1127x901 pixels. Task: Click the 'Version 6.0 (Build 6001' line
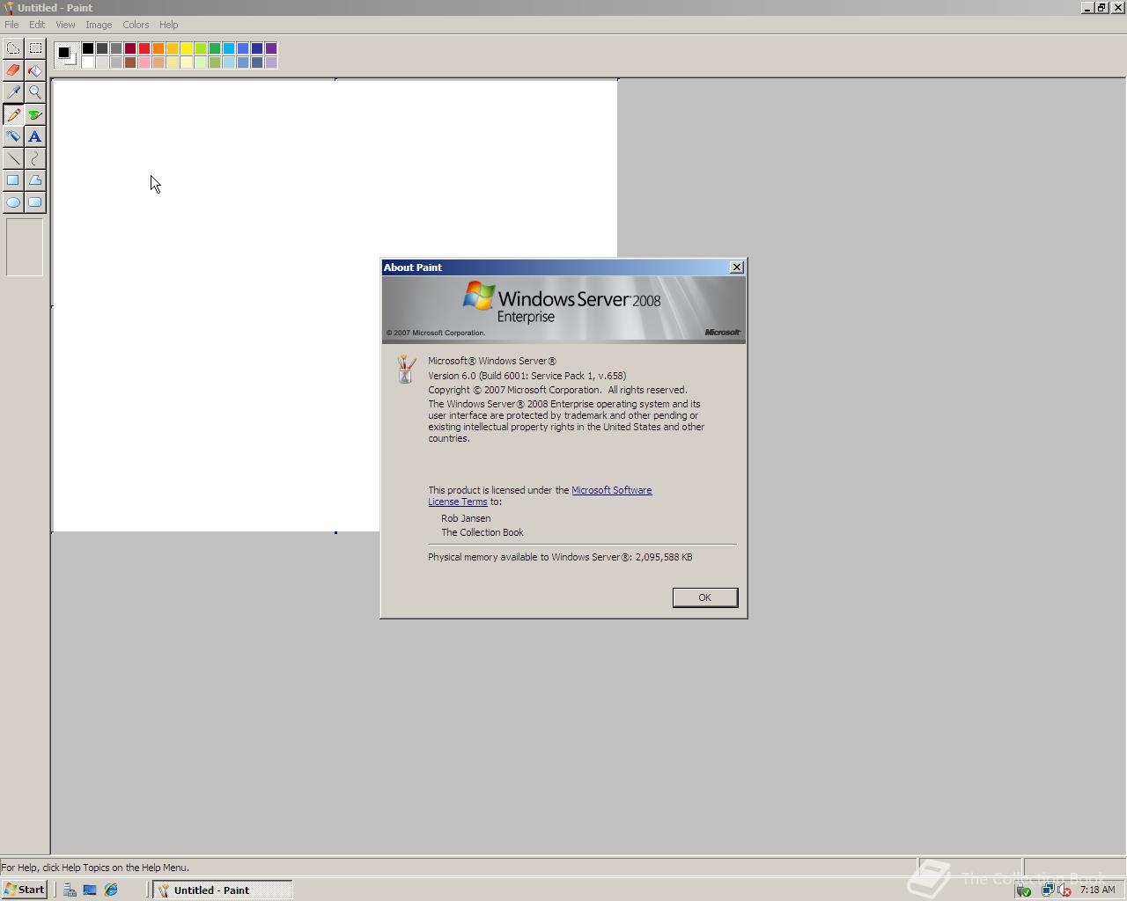pyautogui.click(x=527, y=376)
